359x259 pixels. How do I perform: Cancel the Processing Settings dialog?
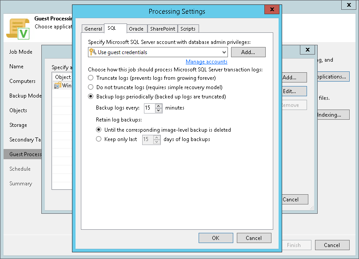click(254, 238)
